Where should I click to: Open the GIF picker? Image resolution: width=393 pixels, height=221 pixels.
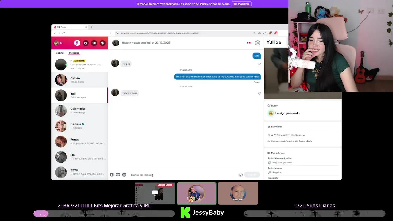(118, 175)
